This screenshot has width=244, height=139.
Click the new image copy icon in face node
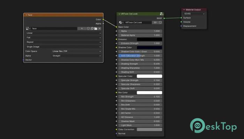(x=92, y=28)
